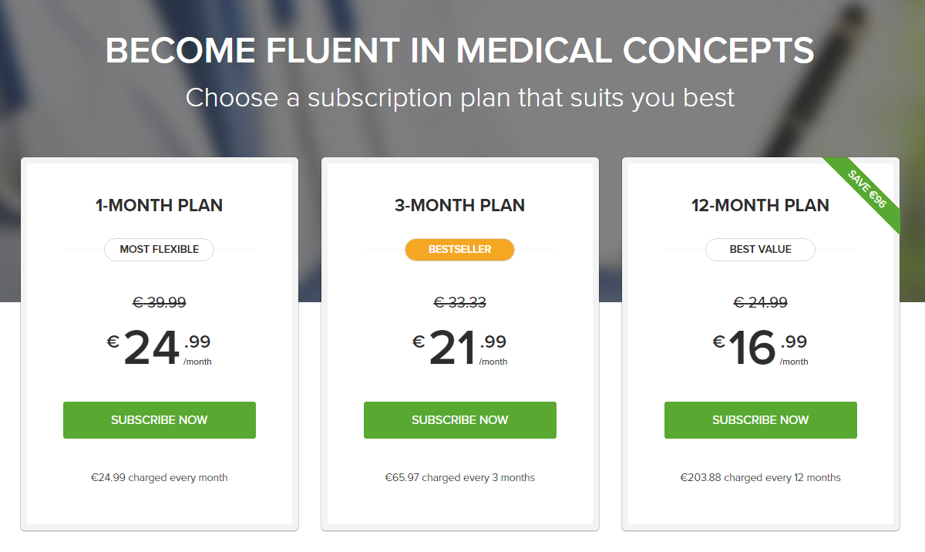Subscribe to the 3-month plan
This screenshot has width=925, height=552.
pos(460,420)
